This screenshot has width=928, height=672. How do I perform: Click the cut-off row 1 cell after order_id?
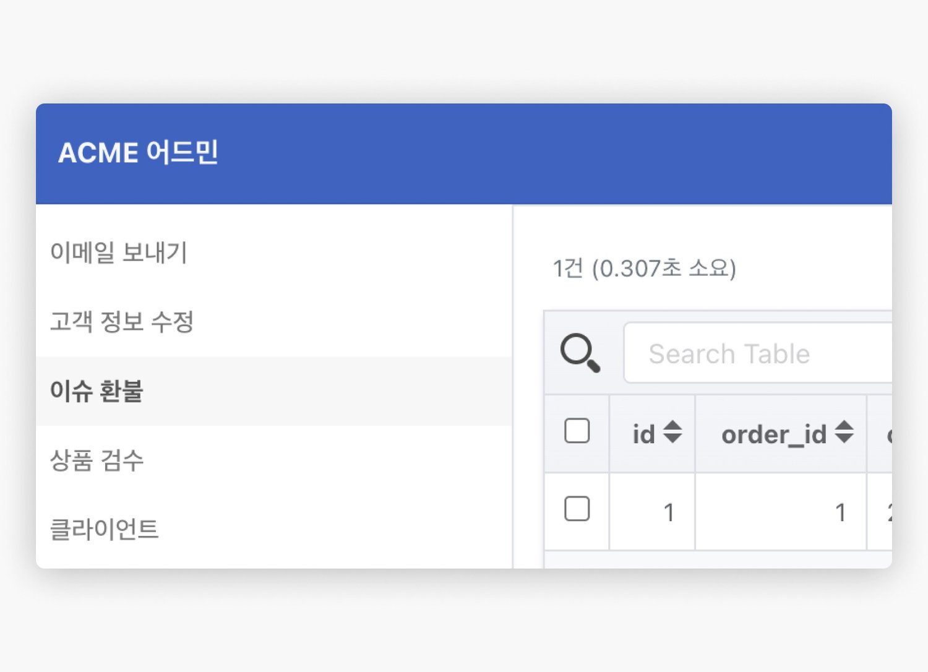point(881,512)
